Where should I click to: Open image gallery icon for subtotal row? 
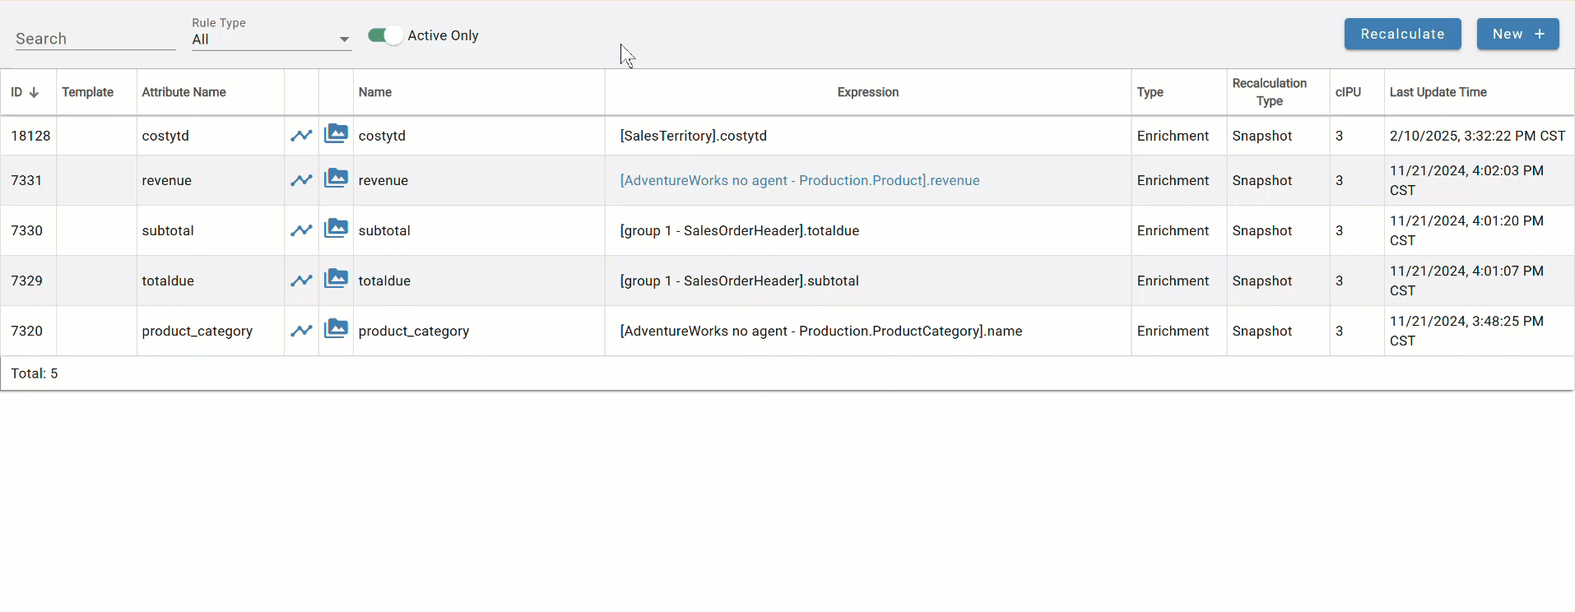pos(336,229)
